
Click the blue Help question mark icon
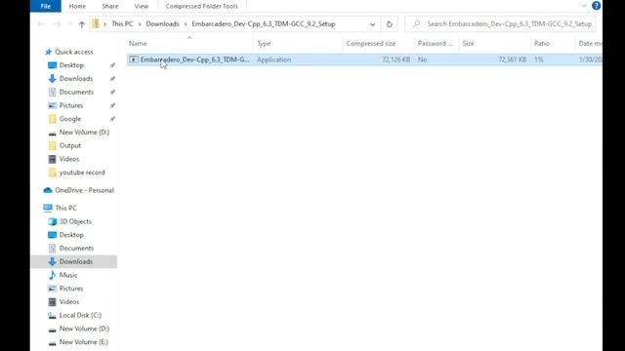tap(596, 6)
